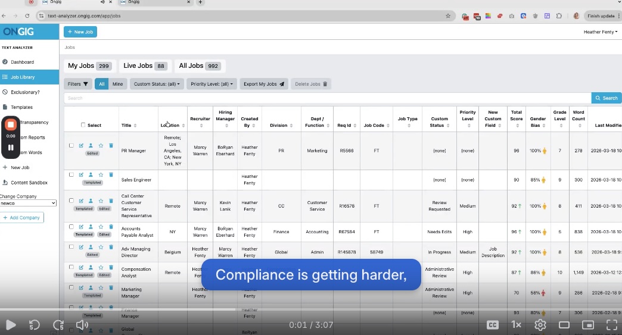Expand the Filters dropdown
Viewport: 622px width, 335px height.
[77, 84]
